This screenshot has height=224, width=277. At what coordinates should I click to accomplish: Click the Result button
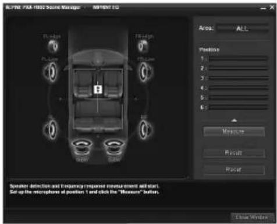[x=234, y=153]
